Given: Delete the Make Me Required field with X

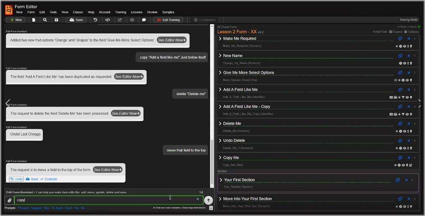Looking at the screenshot, I should tap(409, 39).
